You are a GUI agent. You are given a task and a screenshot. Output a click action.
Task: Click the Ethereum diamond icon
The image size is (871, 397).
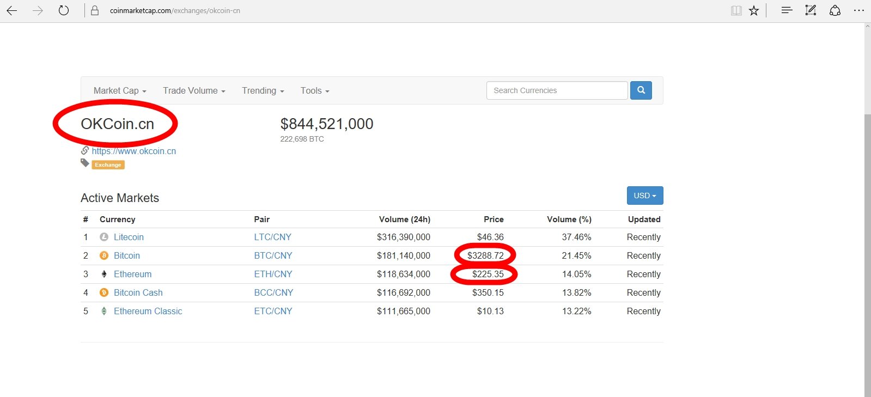[104, 274]
